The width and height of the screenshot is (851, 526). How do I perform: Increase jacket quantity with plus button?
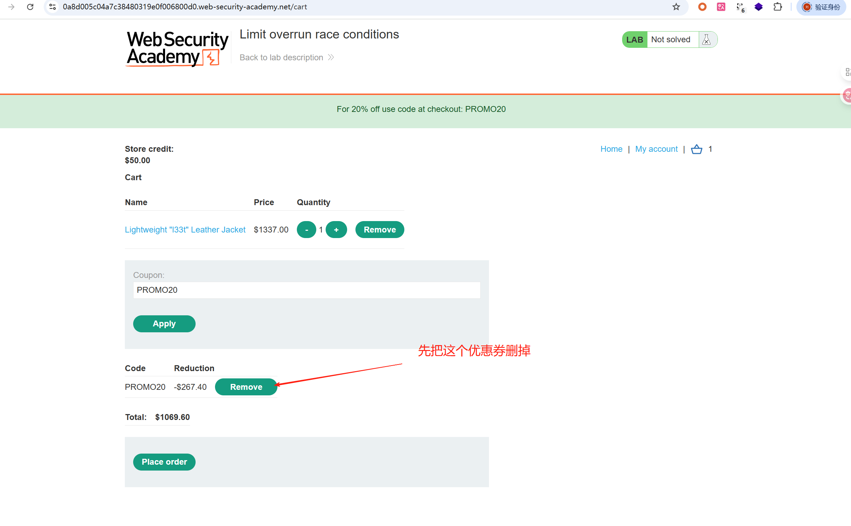336,230
